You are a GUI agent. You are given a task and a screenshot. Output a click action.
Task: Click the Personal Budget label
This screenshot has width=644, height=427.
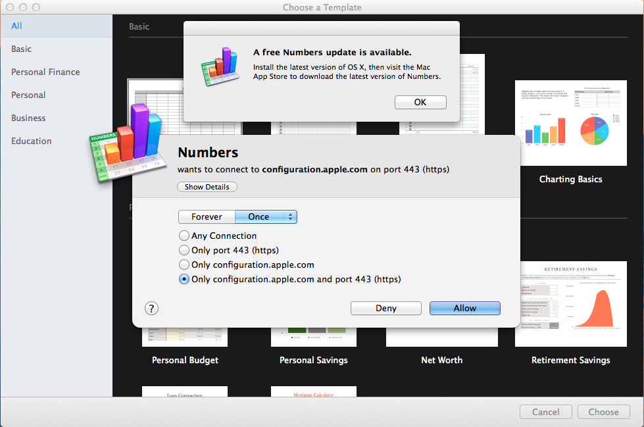pyautogui.click(x=185, y=360)
